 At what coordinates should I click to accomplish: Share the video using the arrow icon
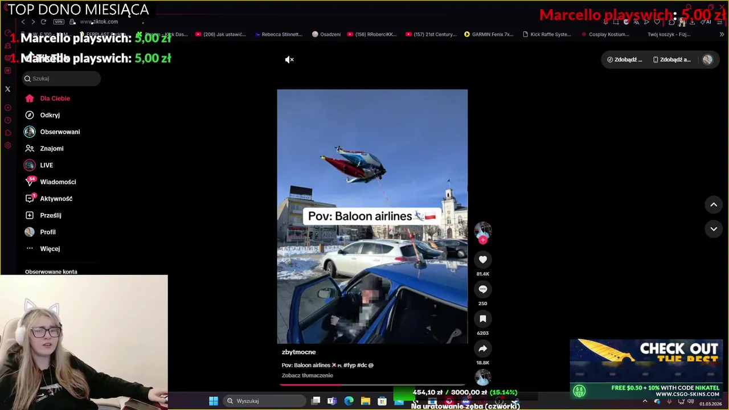(x=482, y=348)
